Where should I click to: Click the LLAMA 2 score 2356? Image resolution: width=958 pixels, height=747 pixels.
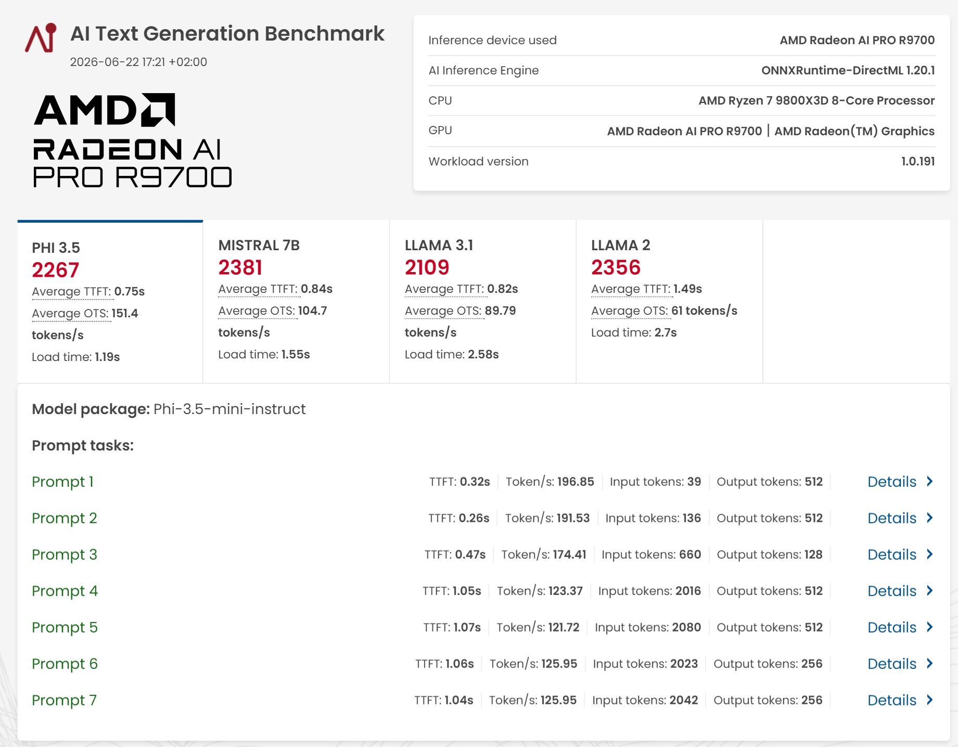point(616,267)
